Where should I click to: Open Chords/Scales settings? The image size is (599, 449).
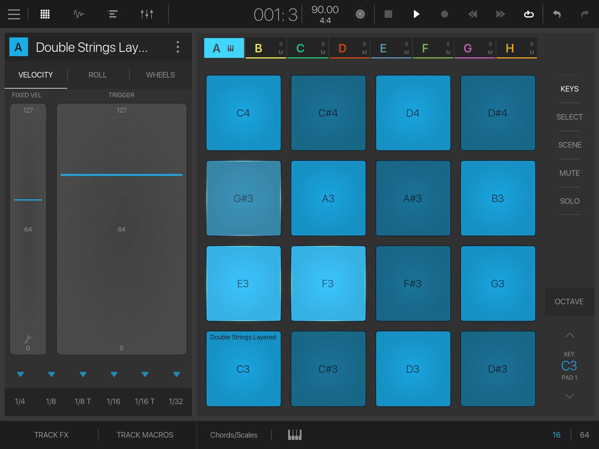pyautogui.click(x=234, y=435)
